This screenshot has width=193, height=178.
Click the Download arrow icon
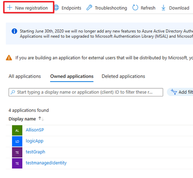point(164,8)
